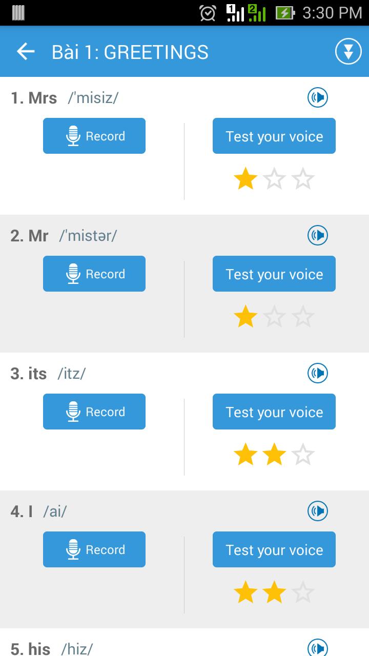Record your voice for Mrs
This screenshot has width=369, height=656.
click(94, 136)
